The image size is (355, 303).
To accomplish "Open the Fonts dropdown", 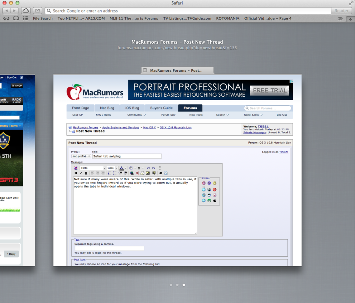I will 93,168.
